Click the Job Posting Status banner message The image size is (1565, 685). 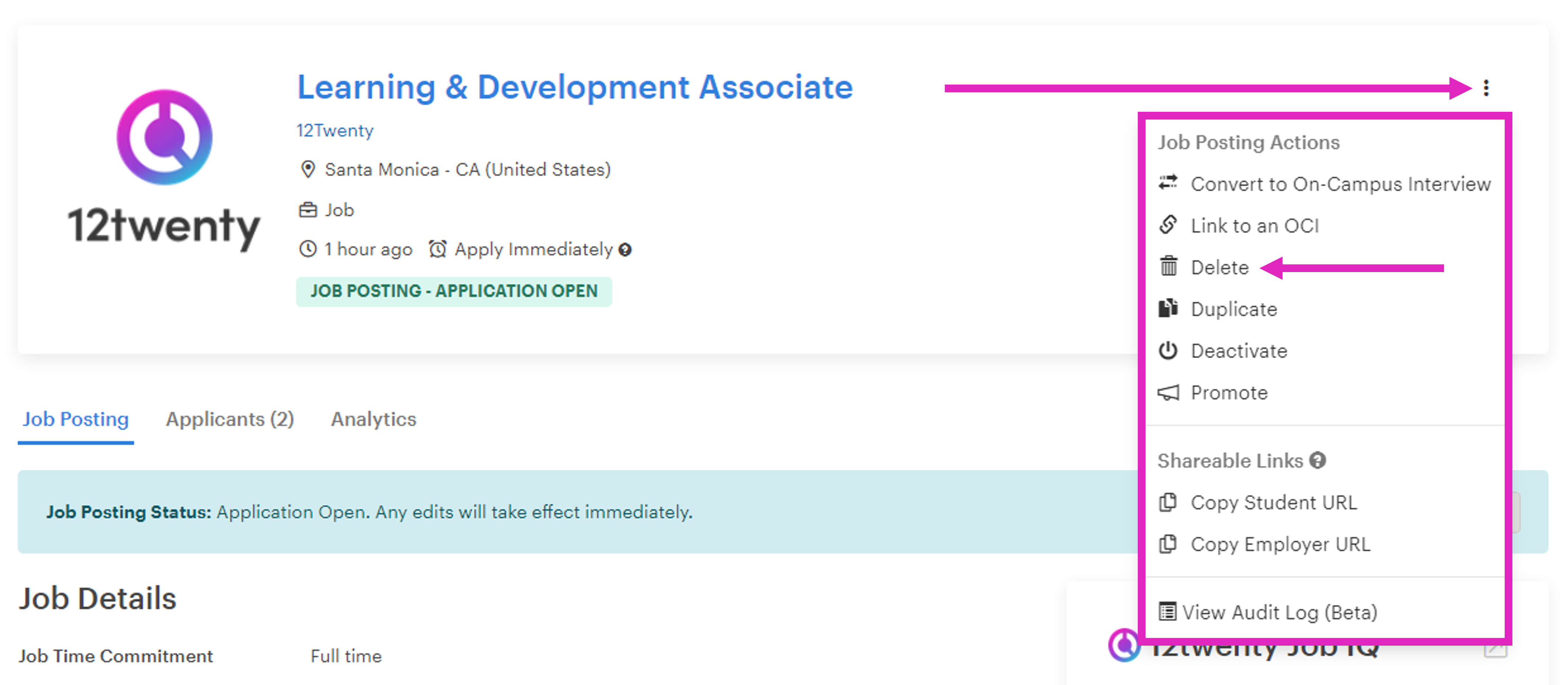(369, 512)
